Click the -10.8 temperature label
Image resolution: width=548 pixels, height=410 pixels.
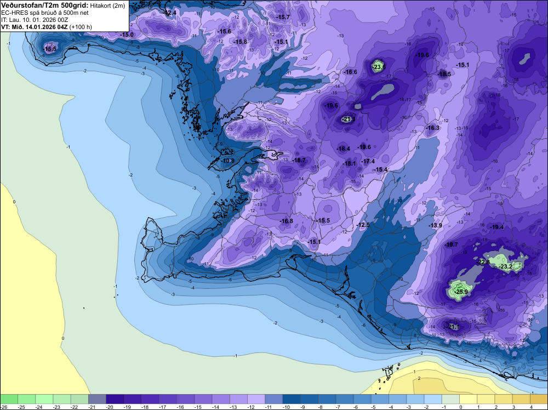tap(228, 161)
